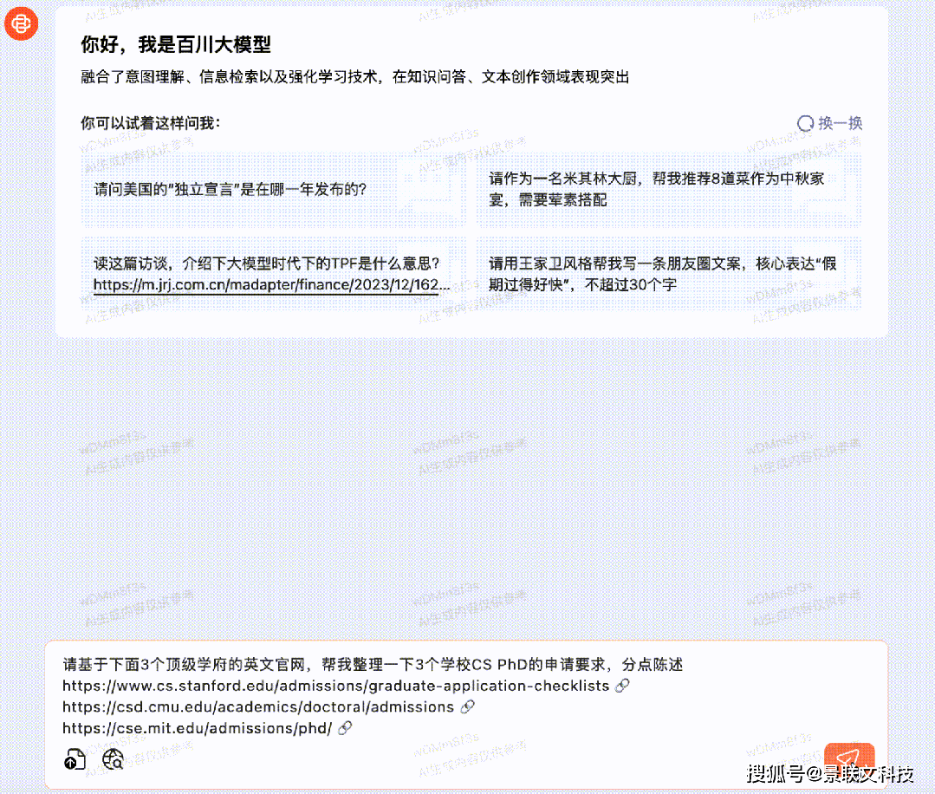Click the chain icon after CMU URL
The height and width of the screenshot is (794, 935).
click(467, 706)
